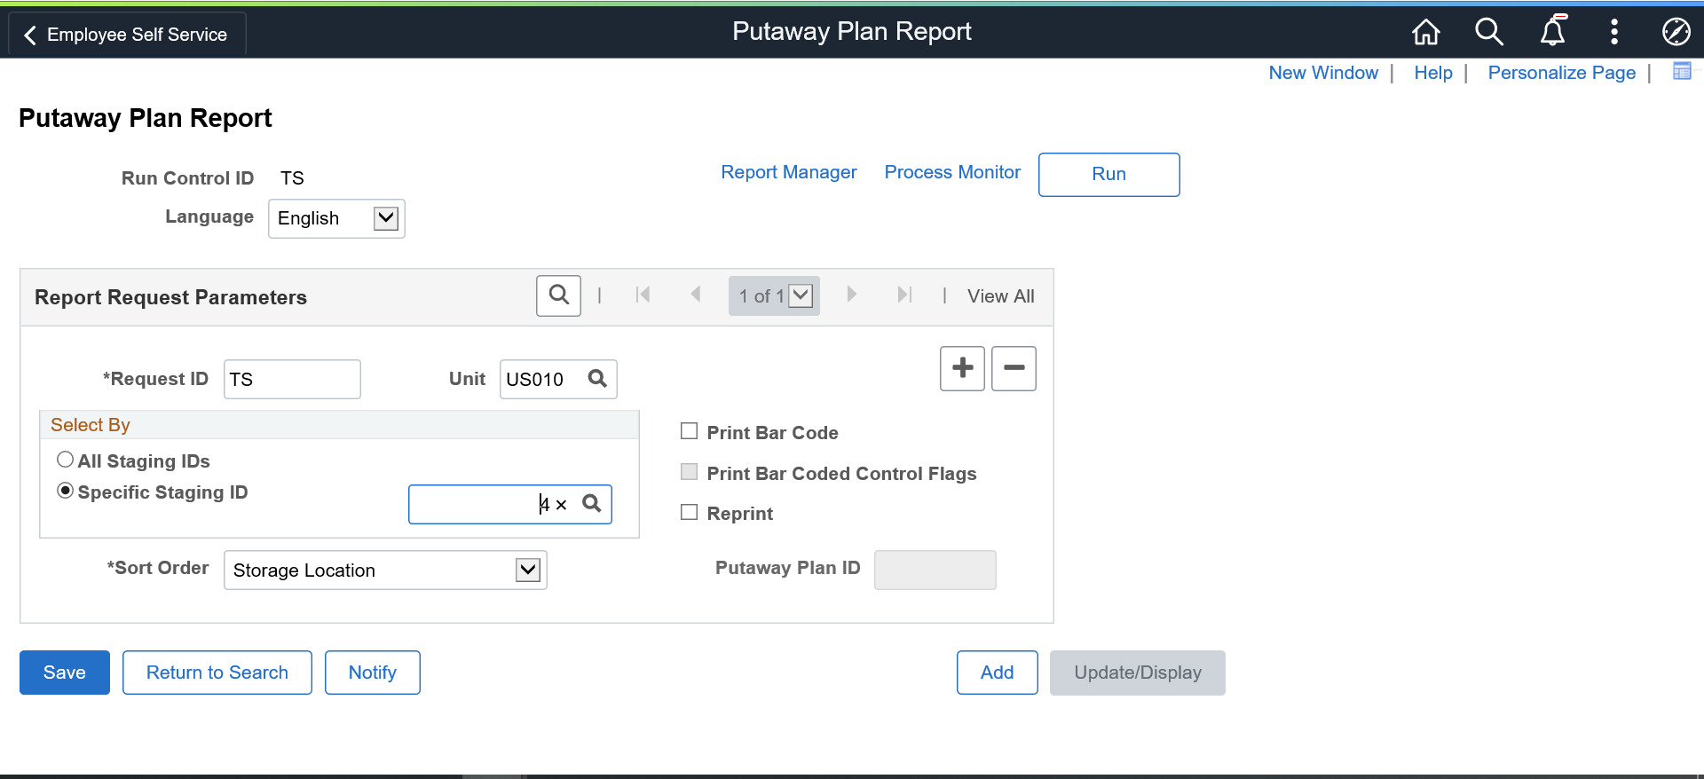Click Unit field lookup magnifier
Screen dimensions: 1704x779
[x=598, y=379]
